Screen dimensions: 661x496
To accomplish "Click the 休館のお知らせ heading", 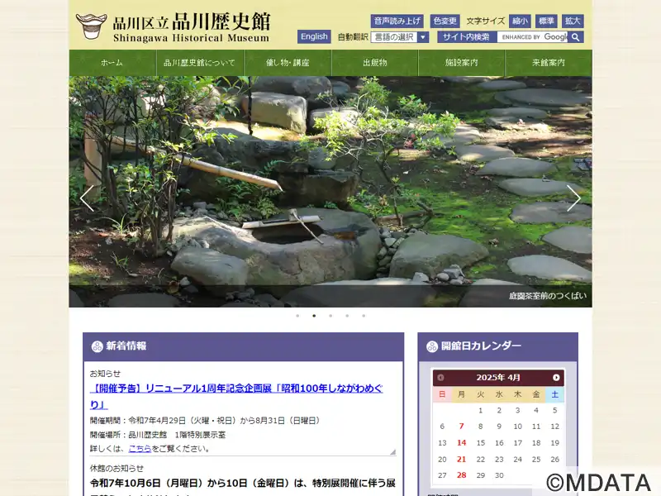I will coord(117,468).
